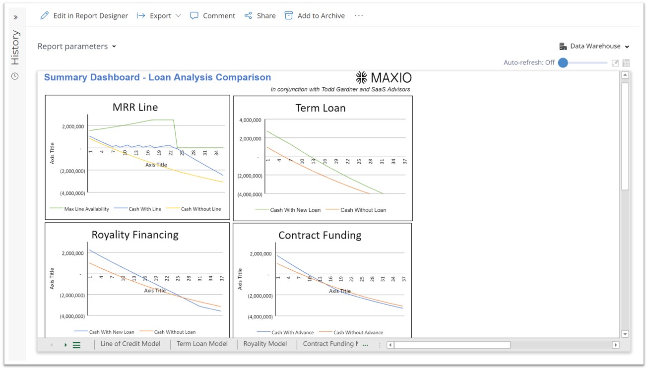This screenshot has width=648, height=370.
Task: Click the vertical scrollbar down arrow
Action: click(x=625, y=334)
